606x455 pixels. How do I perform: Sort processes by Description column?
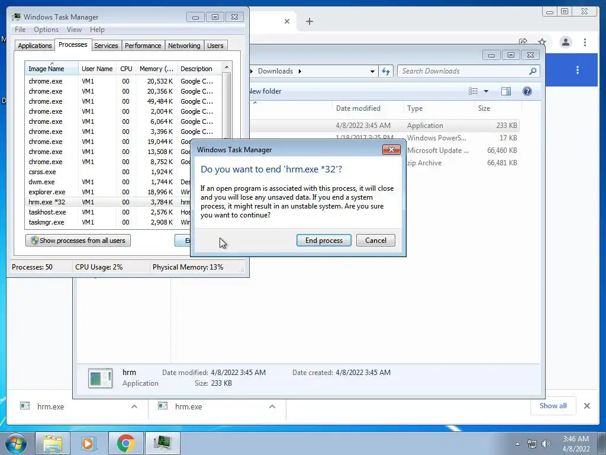point(199,69)
